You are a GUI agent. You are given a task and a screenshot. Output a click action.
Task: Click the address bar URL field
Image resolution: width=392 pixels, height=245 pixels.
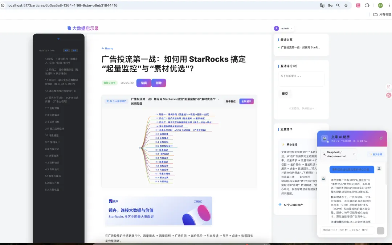tap(160, 5)
